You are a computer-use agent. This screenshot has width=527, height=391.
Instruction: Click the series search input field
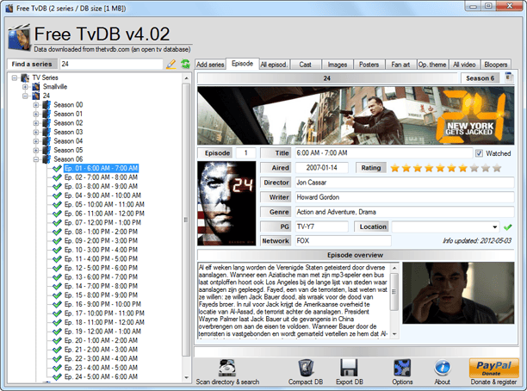coord(111,64)
